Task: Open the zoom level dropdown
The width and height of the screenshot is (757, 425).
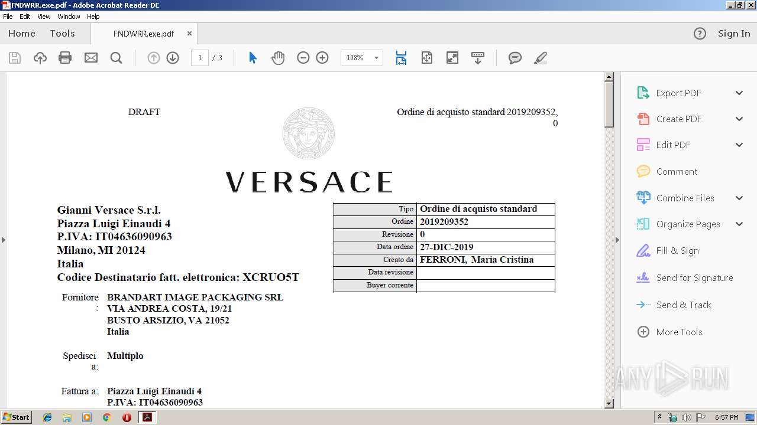Action: [376, 58]
